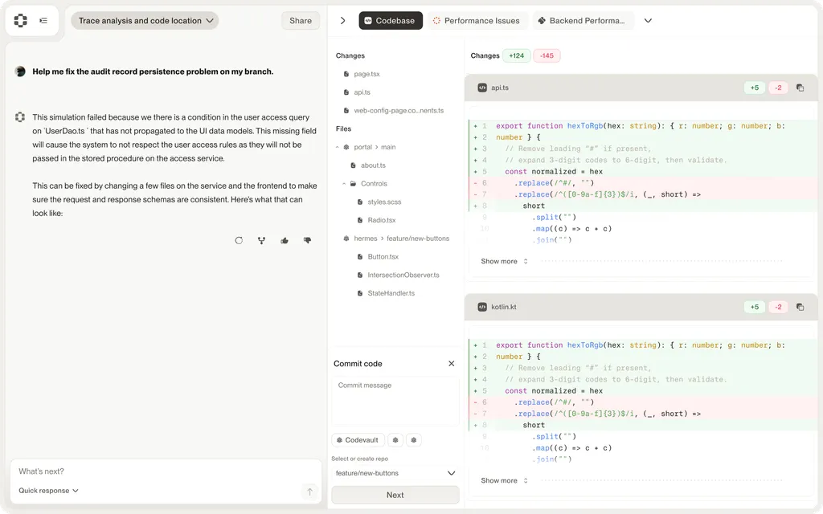Open page.tsx in Changes list
The width and height of the screenshot is (823, 514).
click(x=366, y=74)
